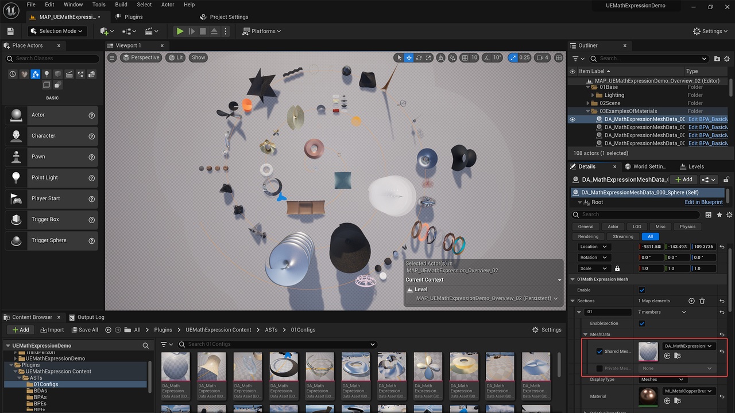Open the Perspective view mode dropdown
This screenshot has height=413, width=735.
coord(141,57)
